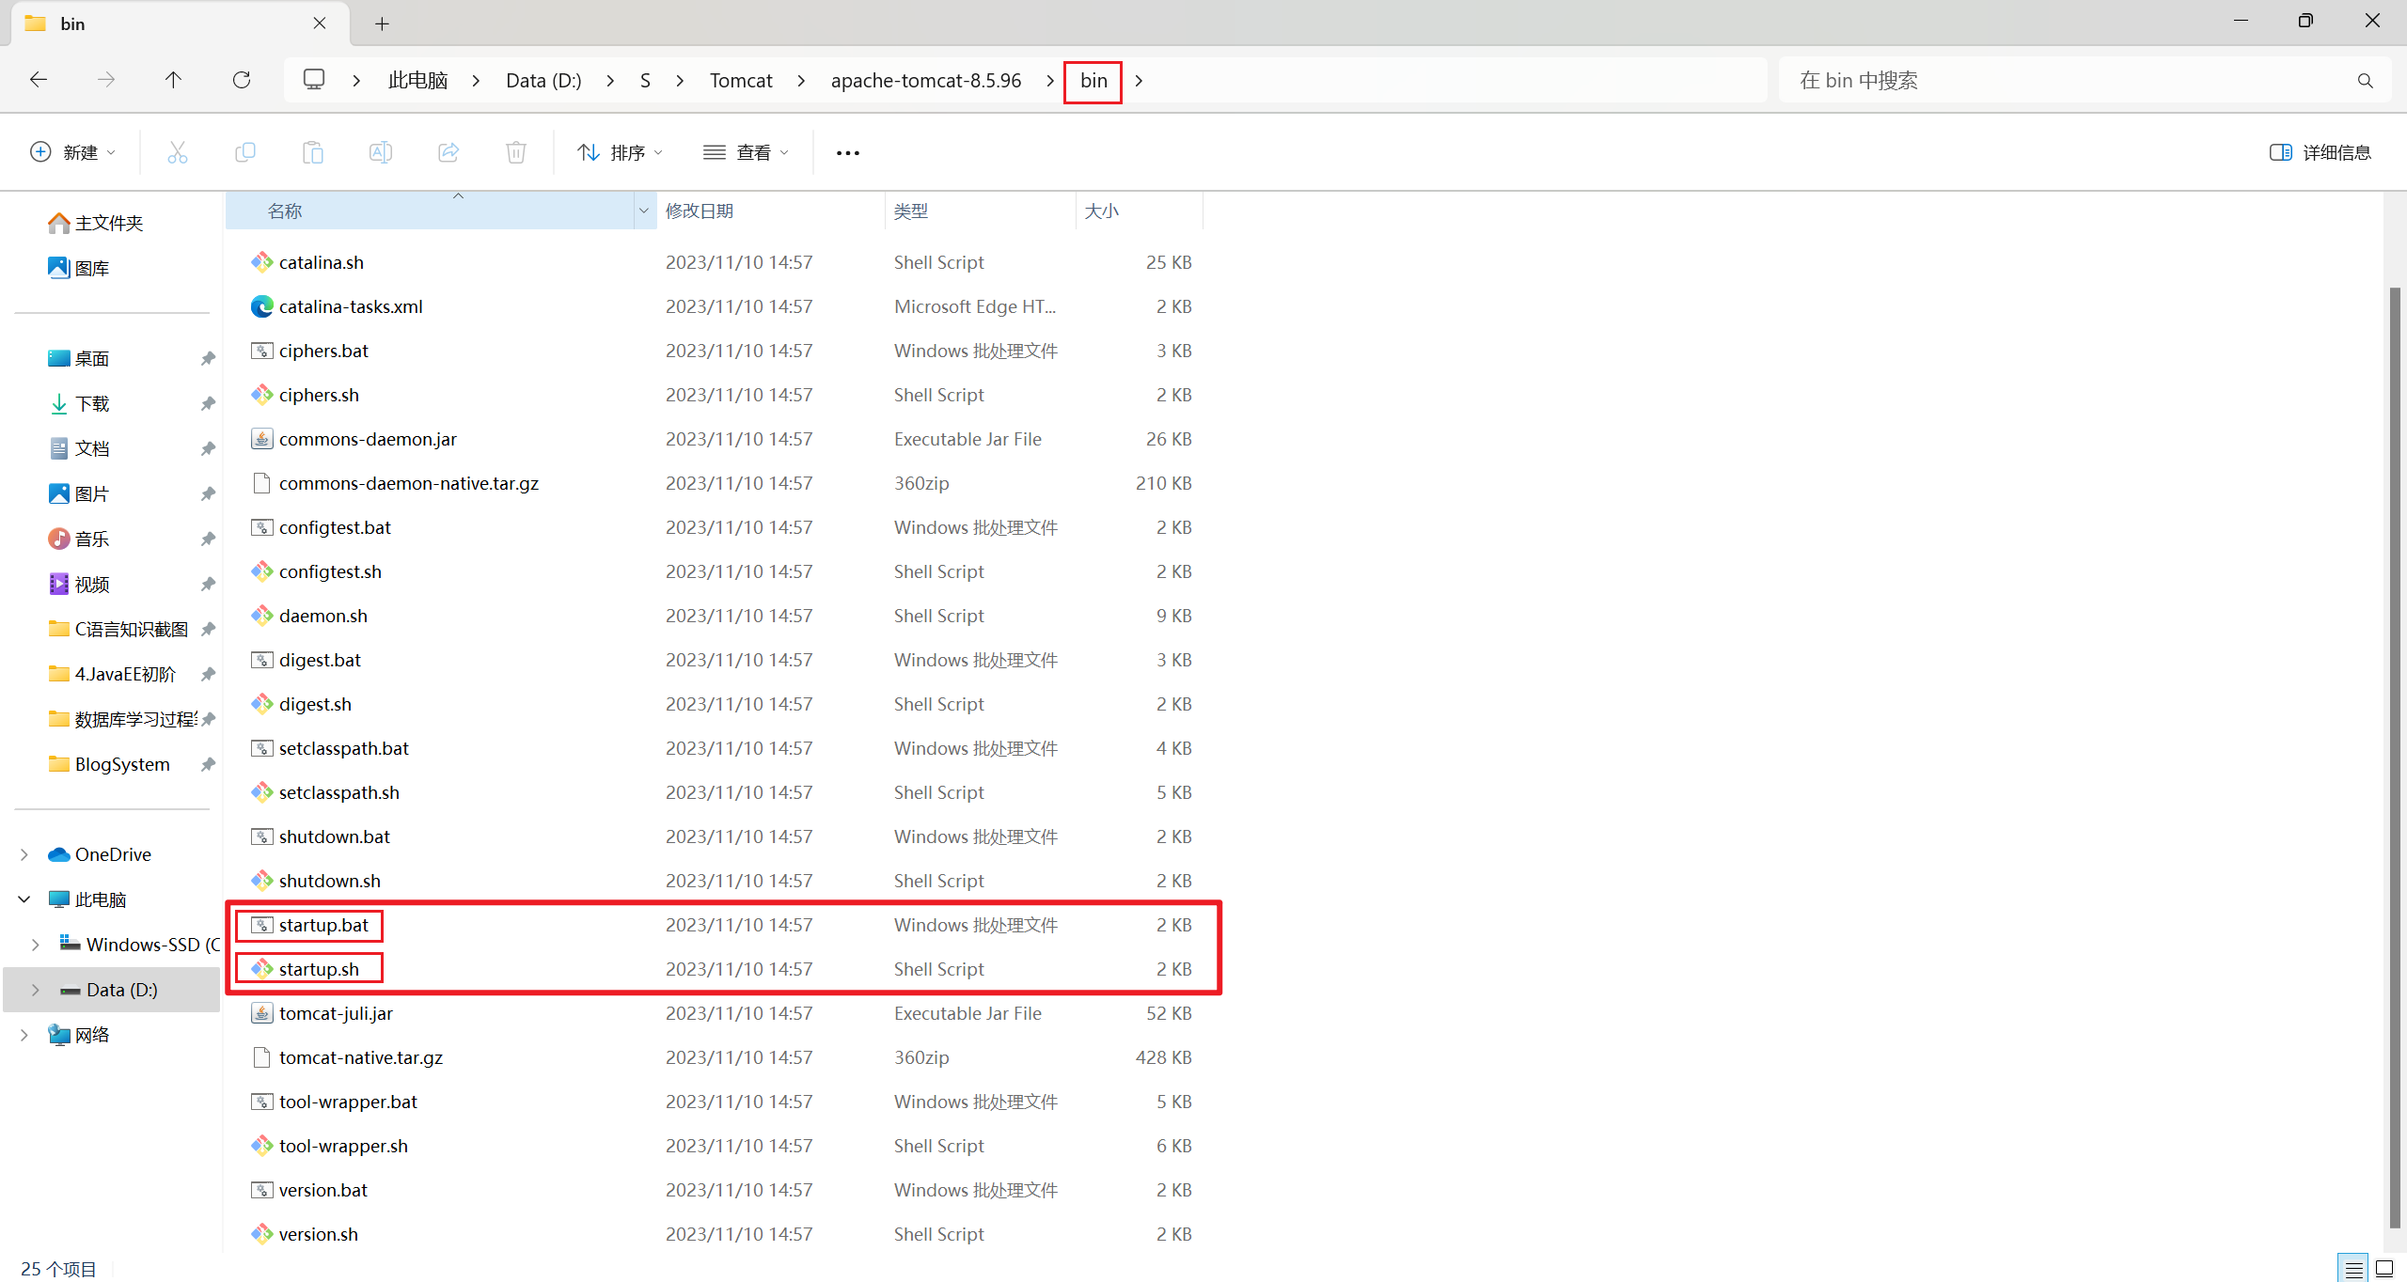Click the Rename icon in toolbar

381,152
